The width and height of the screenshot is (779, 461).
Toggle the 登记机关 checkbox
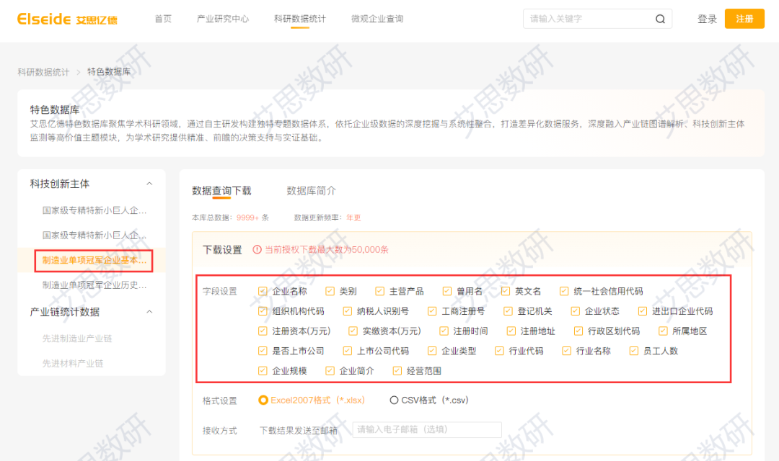click(508, 311)
